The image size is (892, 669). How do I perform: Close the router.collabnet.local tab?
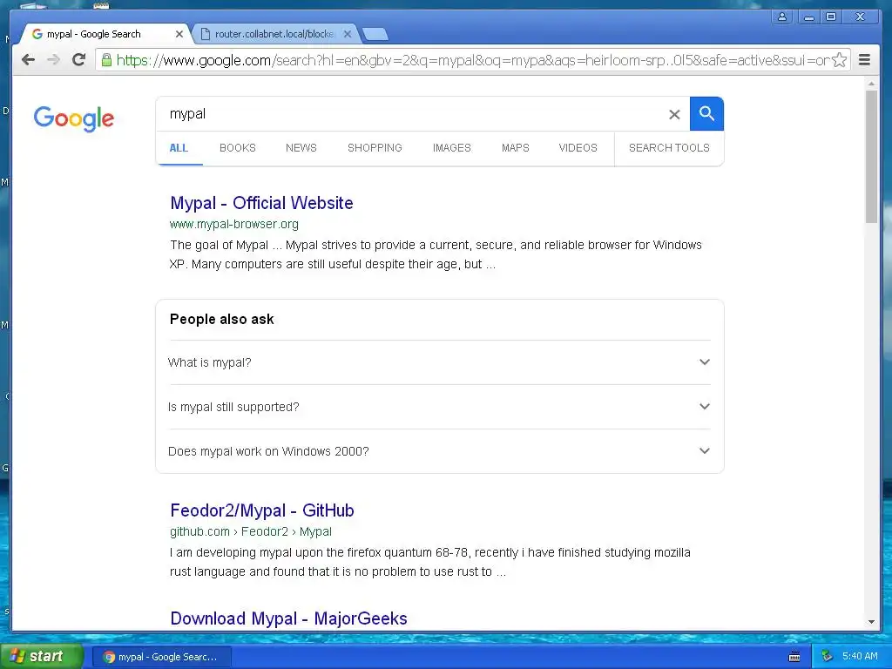348,34
